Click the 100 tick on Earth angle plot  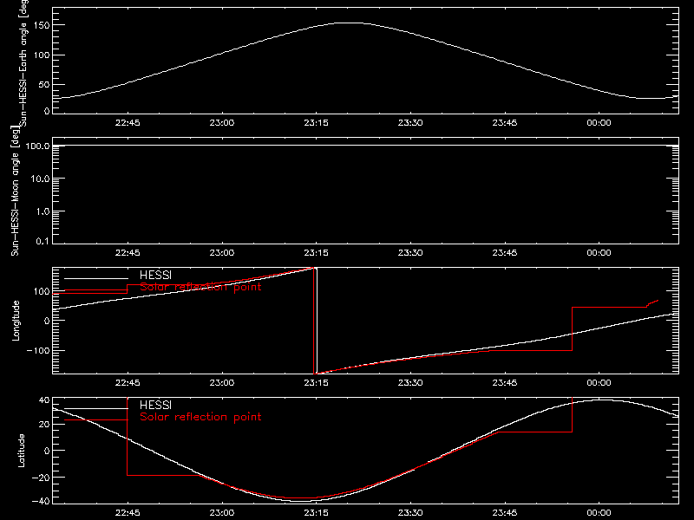click(x=41, y=55)
